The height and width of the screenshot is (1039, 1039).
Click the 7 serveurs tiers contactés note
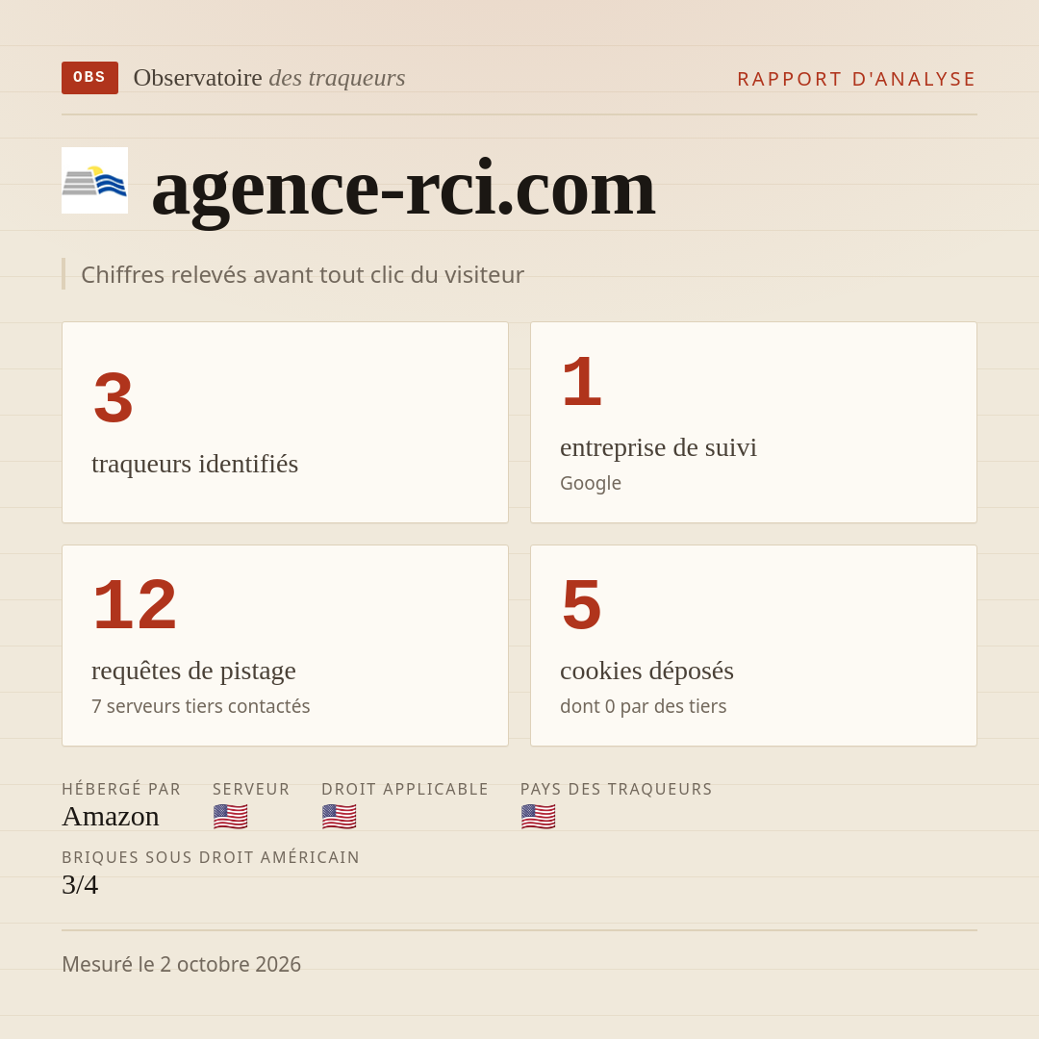click(201, 706)
